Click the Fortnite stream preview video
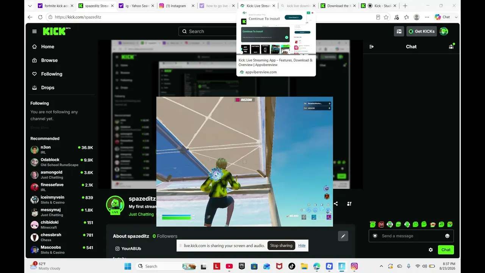The image size is (485, 273). [244, 162]
